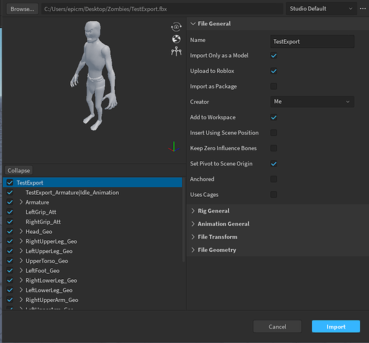Image resolution: width=369 pixels, height=343 pixels.
Task: Click the Name field containing TestExport
Action: [x=312, y=42]
